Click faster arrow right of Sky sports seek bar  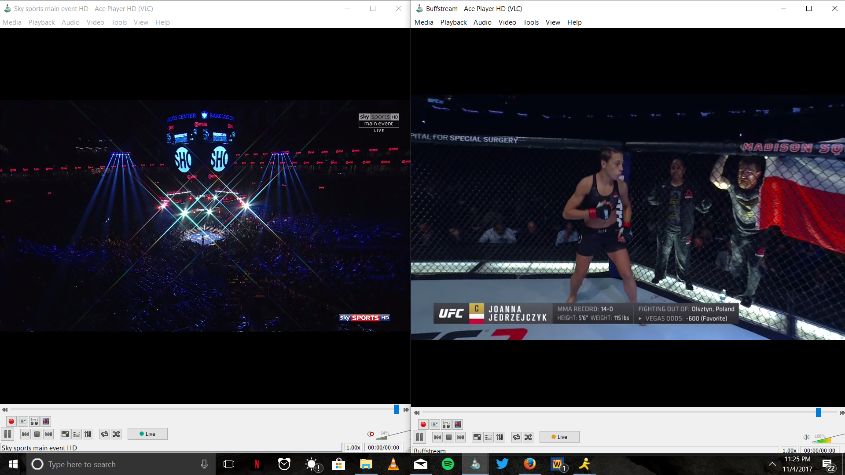[406, 409]
